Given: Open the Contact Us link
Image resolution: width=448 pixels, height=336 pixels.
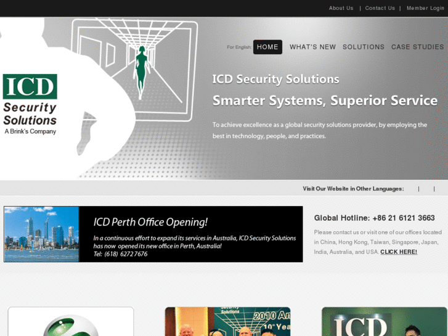Looking at the screenshot, I should point(380,8).
